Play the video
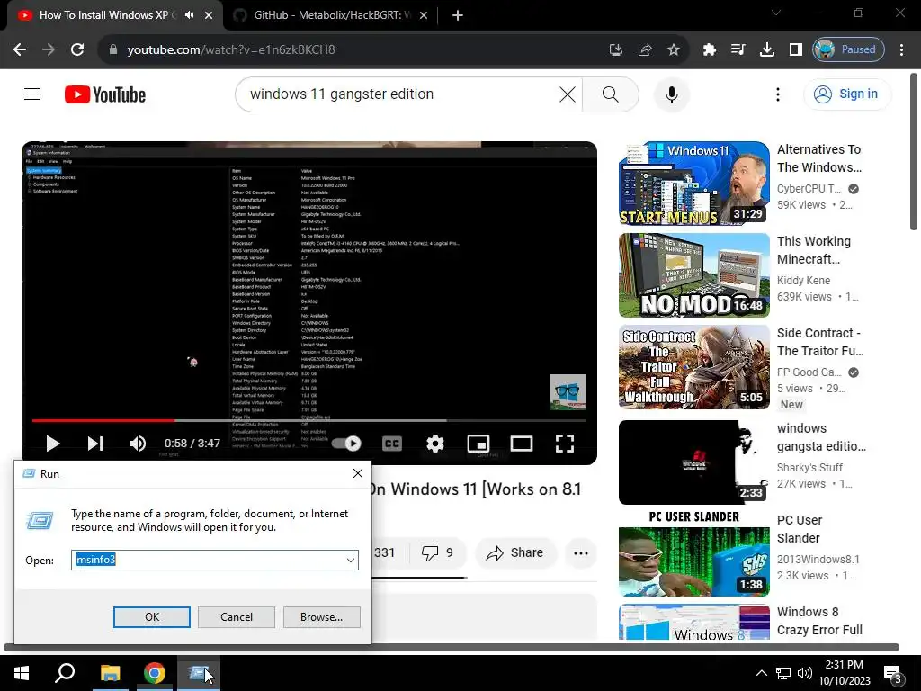 point(53,444)
